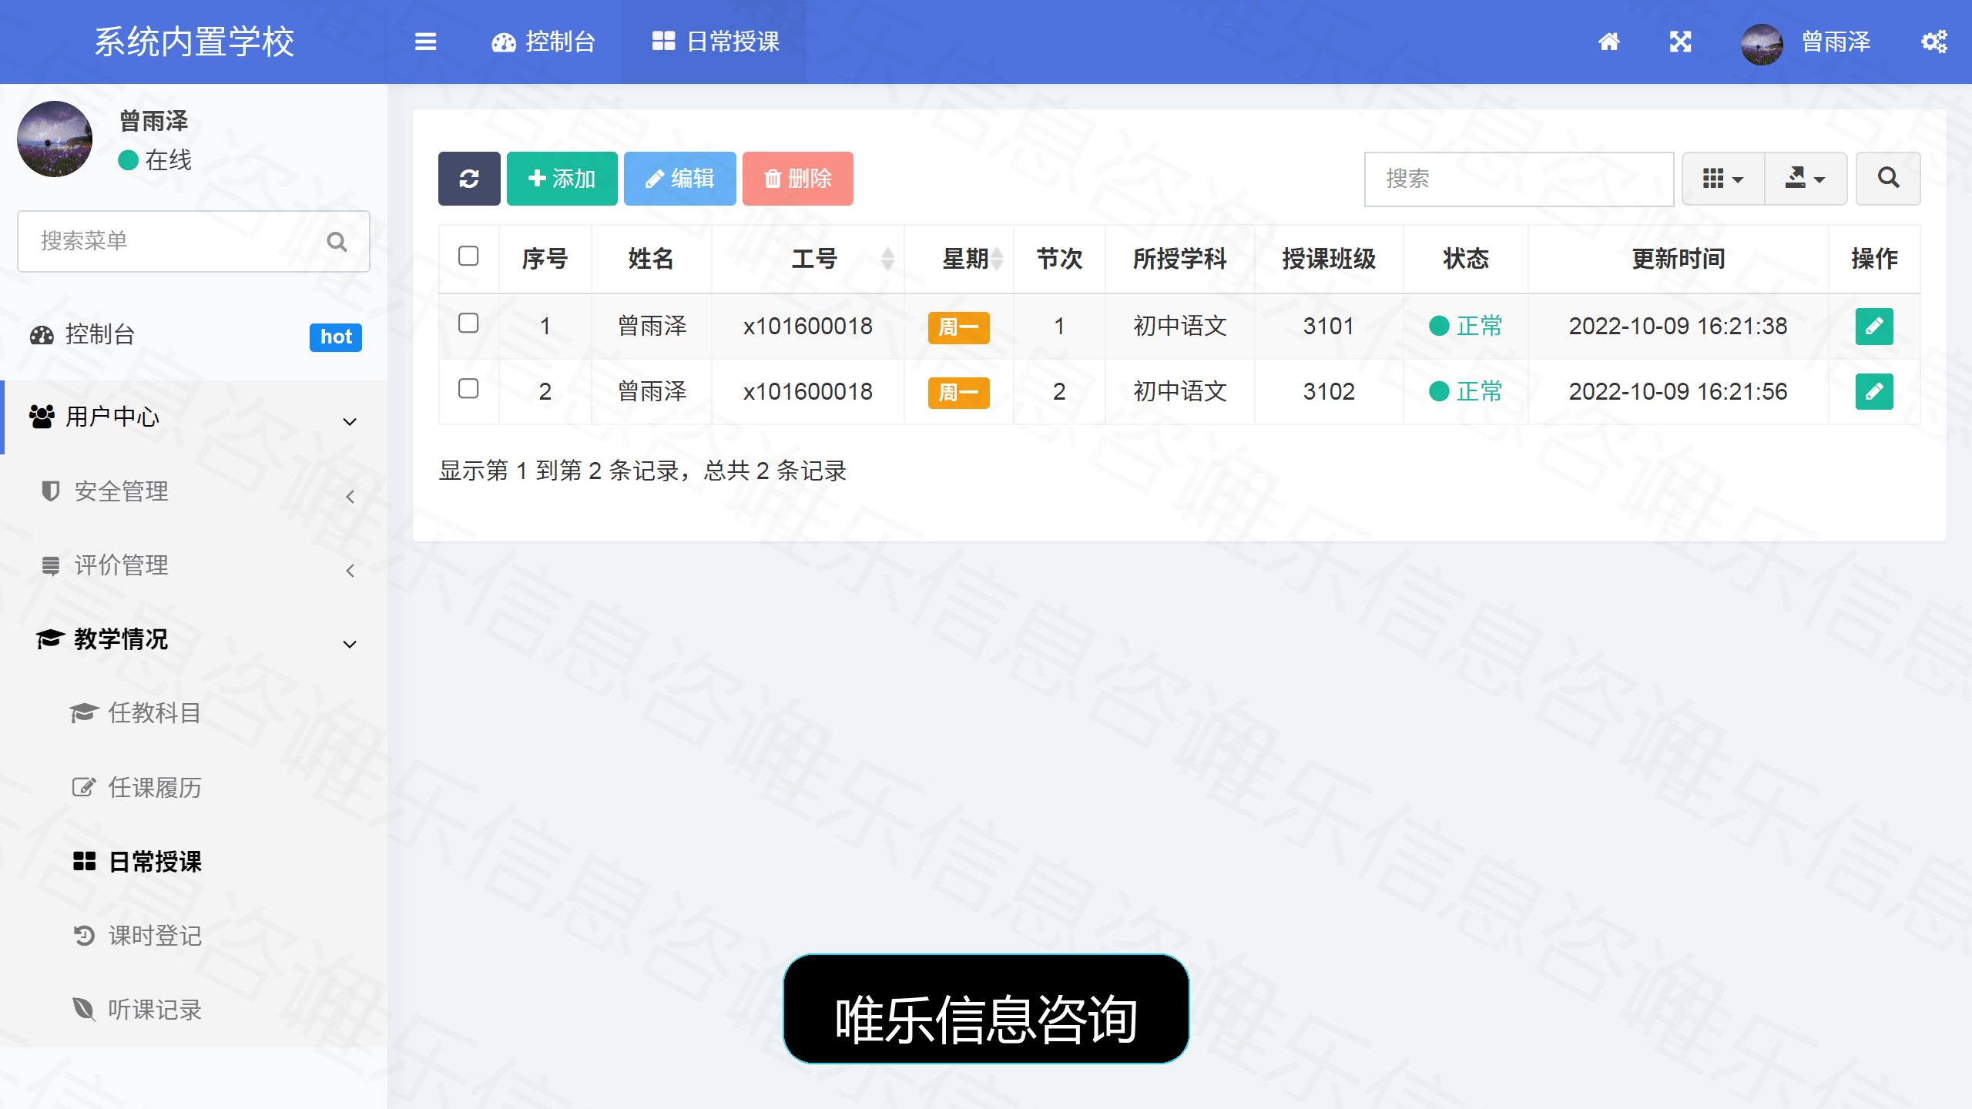The width and height of the screenshot is (1972, 1109).
Task: Open the export data dropdown
Action: click(x=1806, y=179)
